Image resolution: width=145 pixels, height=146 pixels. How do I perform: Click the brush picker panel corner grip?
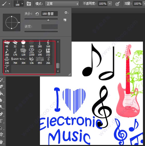[x=70, y=74]
